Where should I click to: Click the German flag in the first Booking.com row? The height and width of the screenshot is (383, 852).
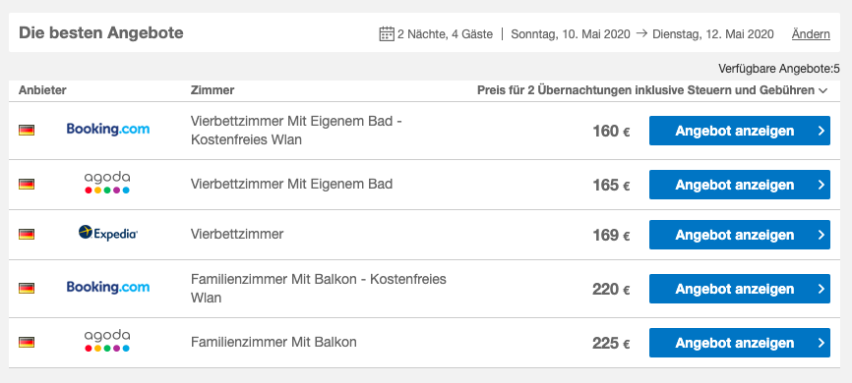(27, 131)
